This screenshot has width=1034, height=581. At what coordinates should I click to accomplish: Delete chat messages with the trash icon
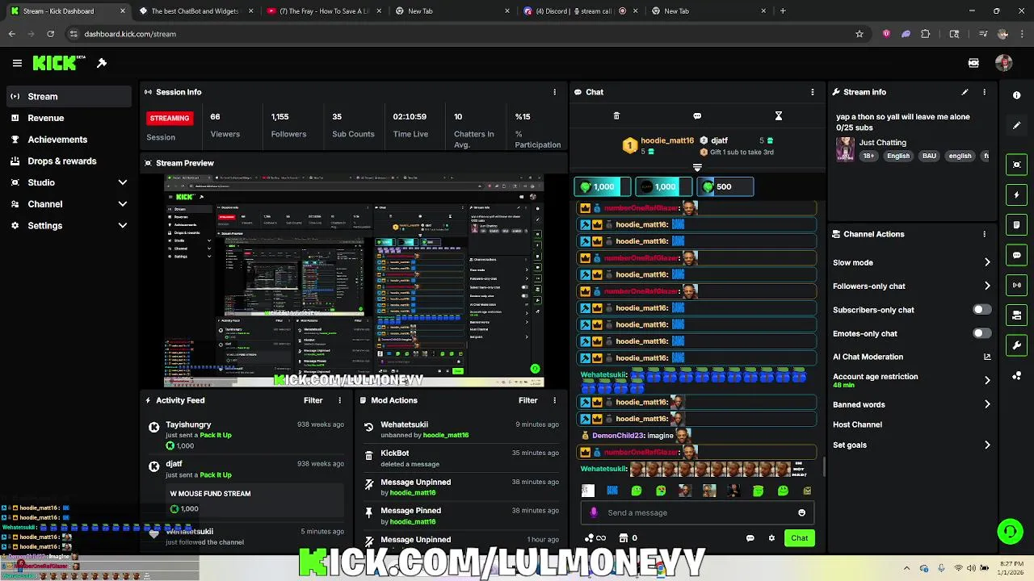(x=616, y=116)
